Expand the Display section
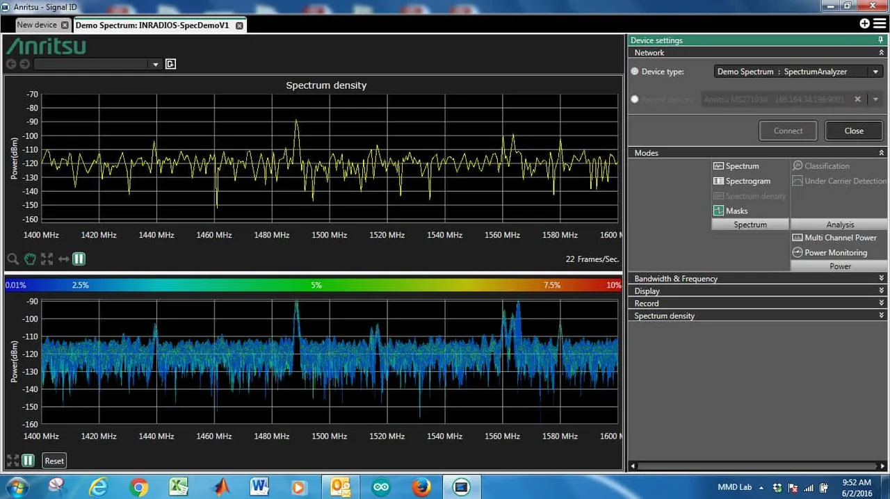890x499 pixels. click(756, 291)
